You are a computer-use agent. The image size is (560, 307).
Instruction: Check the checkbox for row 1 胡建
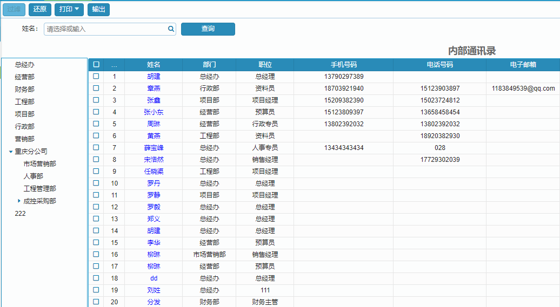pos(96,77)
